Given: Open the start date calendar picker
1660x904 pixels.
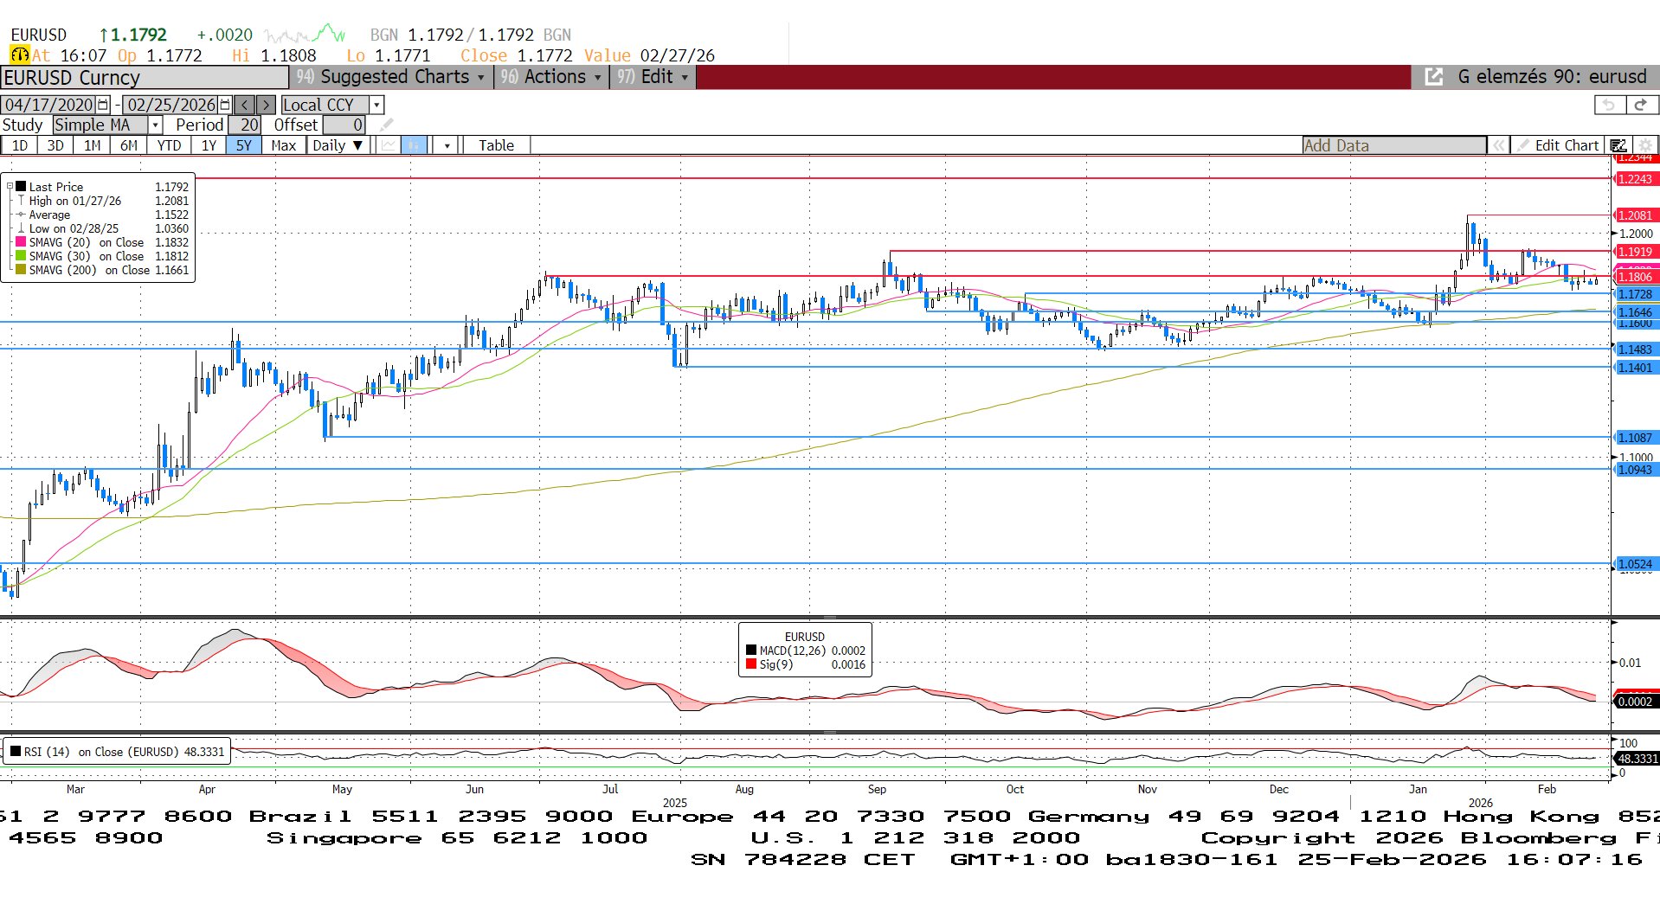Looking at the screenshot, I should (103, 105).
